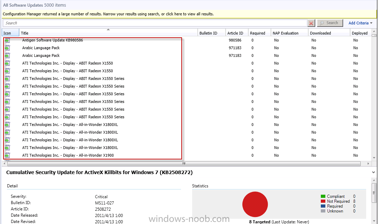Sort by the Deployed column header
The height and width of the screenshot is (224, 378).
[x=361, y=33]
